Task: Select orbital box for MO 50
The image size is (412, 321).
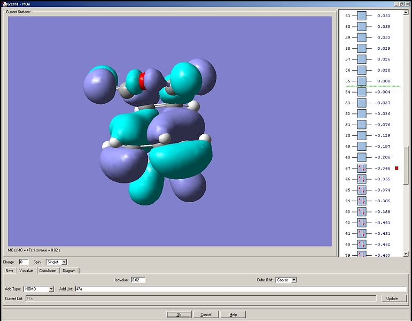Action: coord(362,135)
